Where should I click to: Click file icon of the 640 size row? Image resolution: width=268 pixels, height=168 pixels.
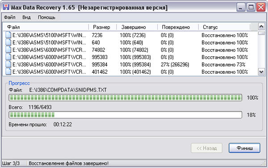coord(8,42)
